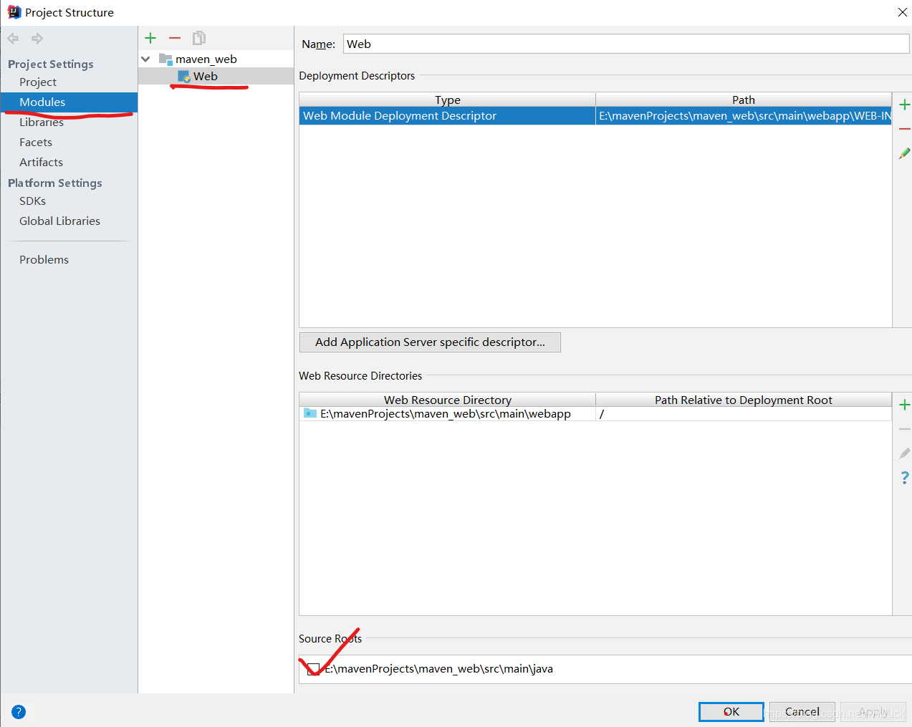The image size is (912, 727).
Task: Open Facets settings page
Action: [x=36, y=143]
